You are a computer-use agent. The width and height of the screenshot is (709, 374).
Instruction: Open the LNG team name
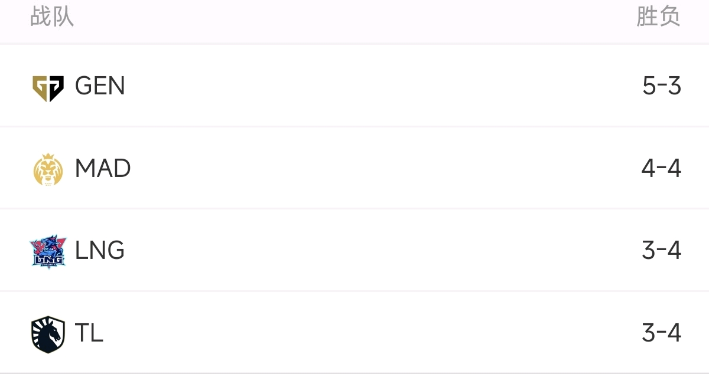(100, 251)
